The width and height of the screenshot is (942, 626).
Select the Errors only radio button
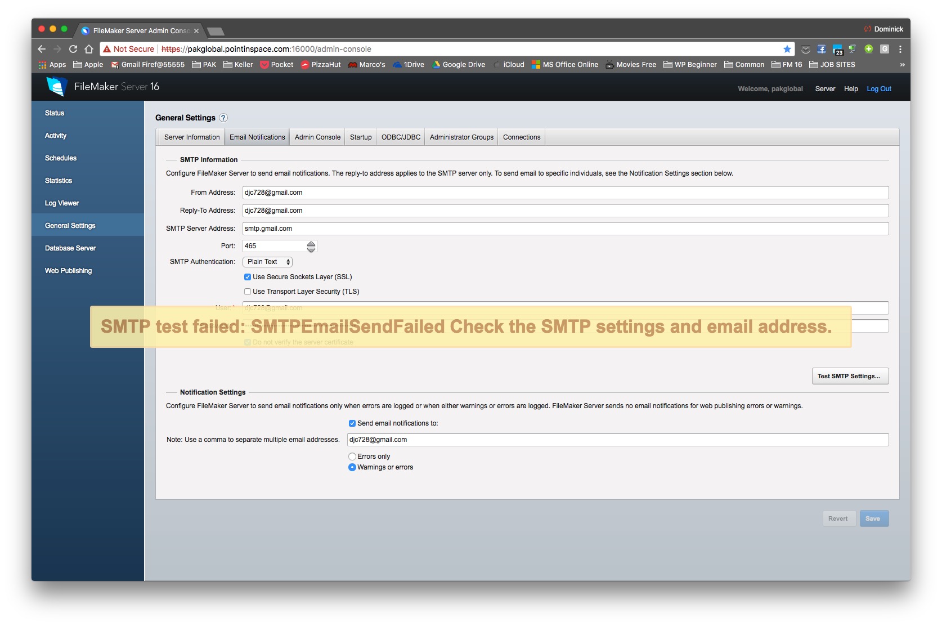click(352, 457)
